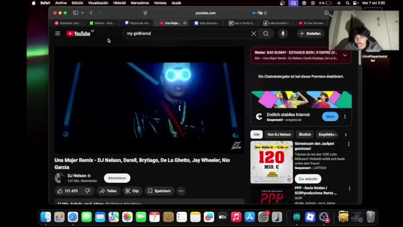Go back in Safari history

point(91,13)
